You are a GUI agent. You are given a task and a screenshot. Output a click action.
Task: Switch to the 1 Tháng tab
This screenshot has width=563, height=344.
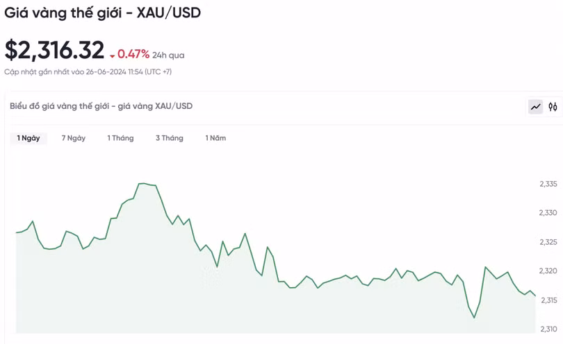(120, 138)
